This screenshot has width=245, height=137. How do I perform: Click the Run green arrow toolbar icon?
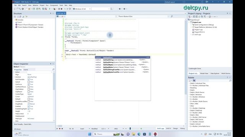[x=50, y=9]
